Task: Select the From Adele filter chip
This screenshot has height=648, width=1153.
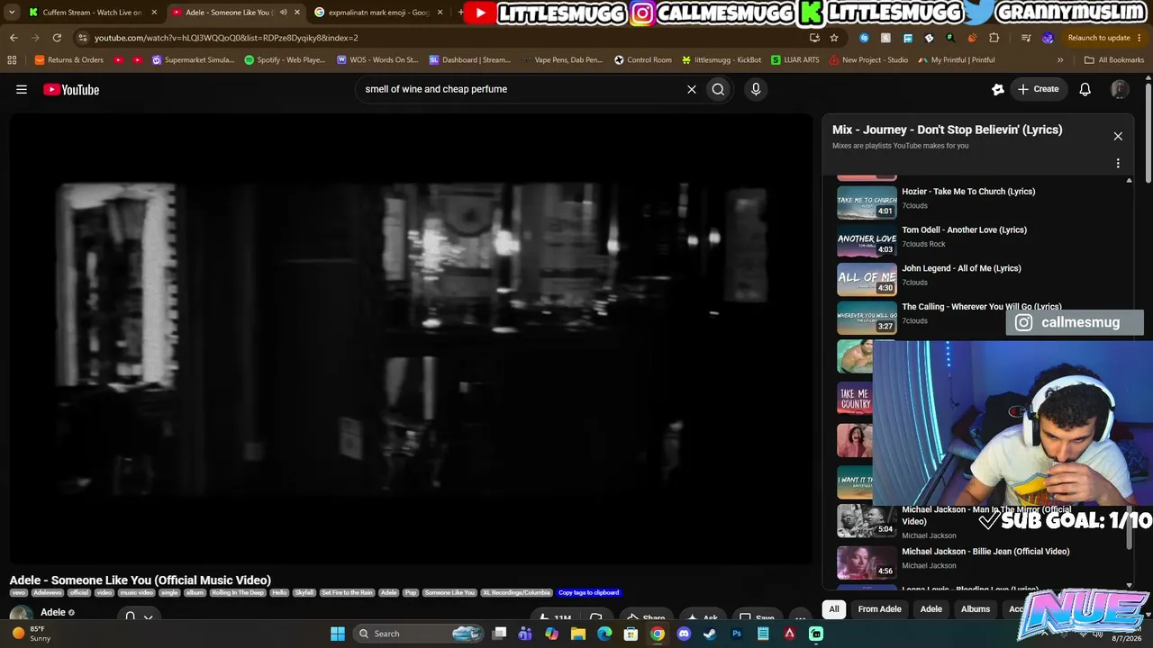Action: pyautogui.click(x=879, y=609)
